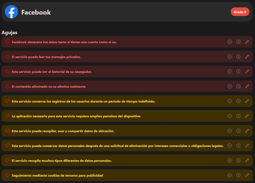Edit 'muchos tipos diferentes de datos' row pencil
The width and height of the screenshot is (255, 183).
(x=247, y=161)
